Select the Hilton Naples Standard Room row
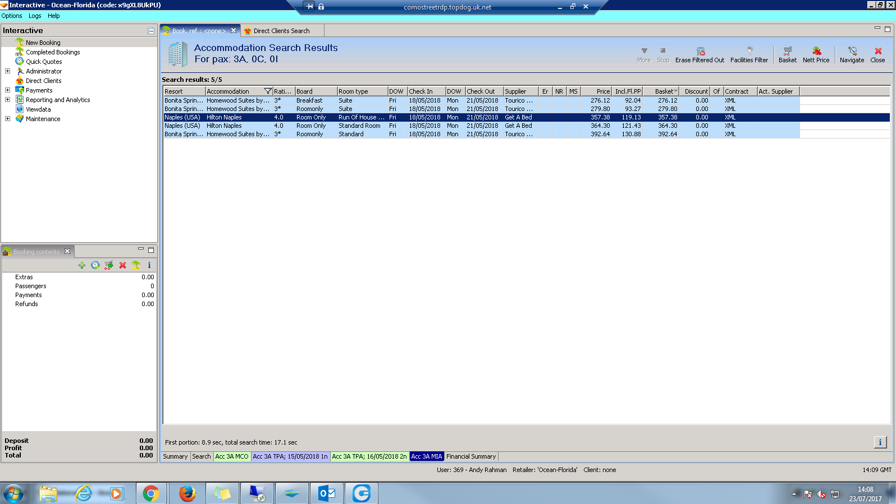Screen dimensions: 896x504 point(527,126)
